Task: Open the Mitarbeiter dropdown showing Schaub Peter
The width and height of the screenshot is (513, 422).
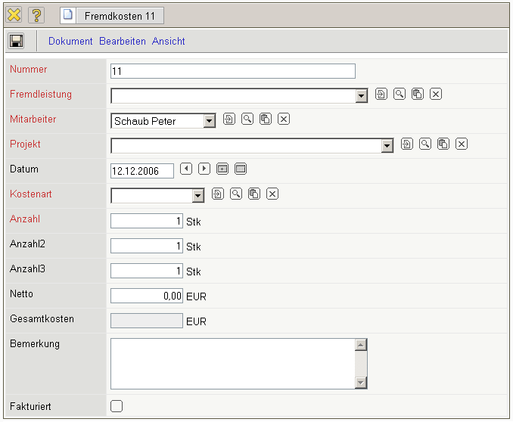Action: tap(210, 121)
